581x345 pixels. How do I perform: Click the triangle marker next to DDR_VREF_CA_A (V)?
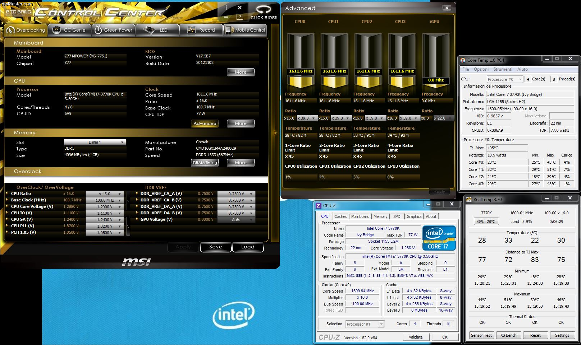click(137, 194)
